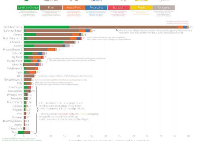Viewport: 198px width, 141px height.
Task: Click the 'Cheese' row label
Action: (18, 34)
